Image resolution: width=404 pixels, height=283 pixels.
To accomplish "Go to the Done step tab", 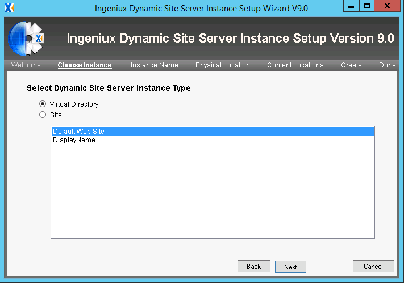I will tap(388, 65).
